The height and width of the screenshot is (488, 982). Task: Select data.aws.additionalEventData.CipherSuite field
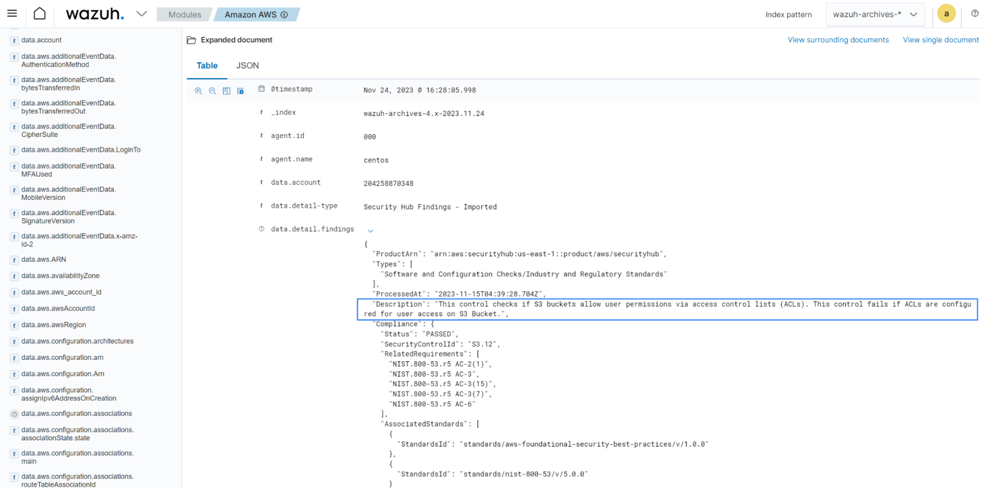tap(68, 131)
